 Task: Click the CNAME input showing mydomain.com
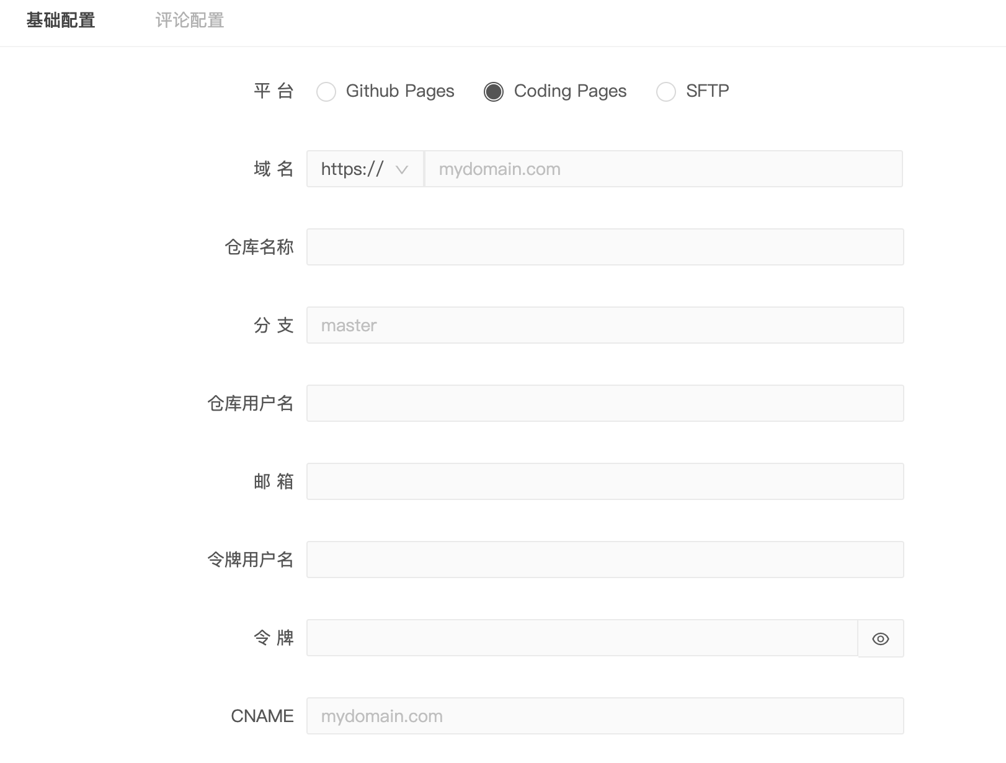605,715
